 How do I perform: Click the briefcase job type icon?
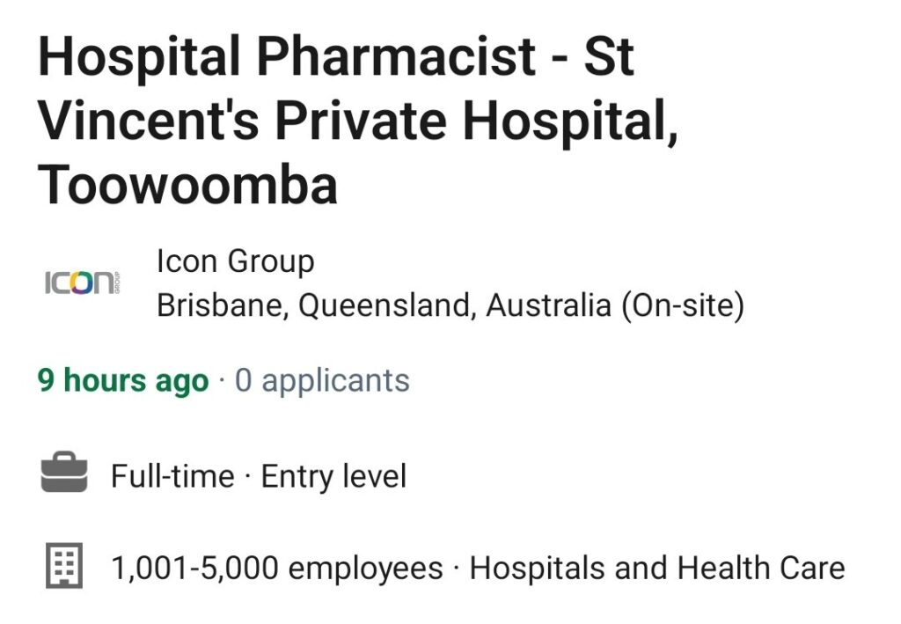pos(63,473)
